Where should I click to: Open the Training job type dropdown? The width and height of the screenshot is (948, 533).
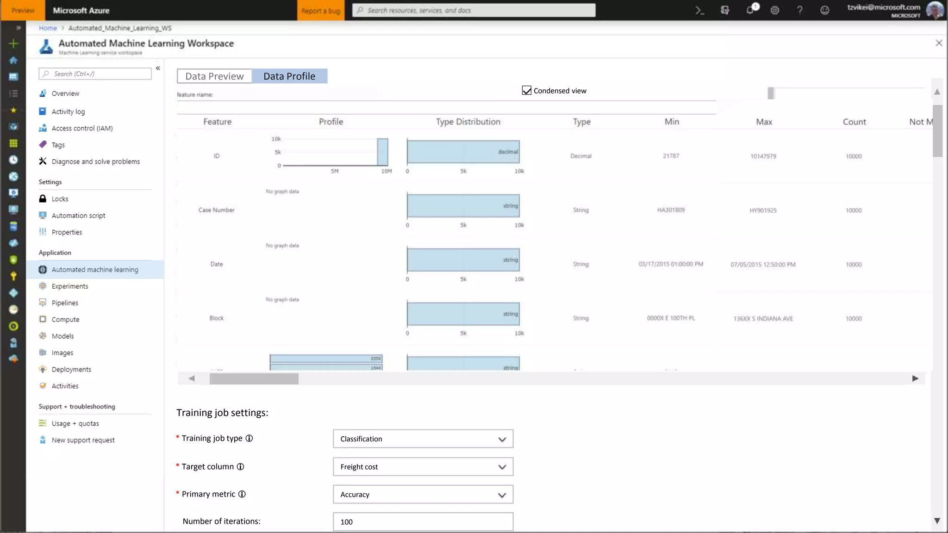(423, 439)
